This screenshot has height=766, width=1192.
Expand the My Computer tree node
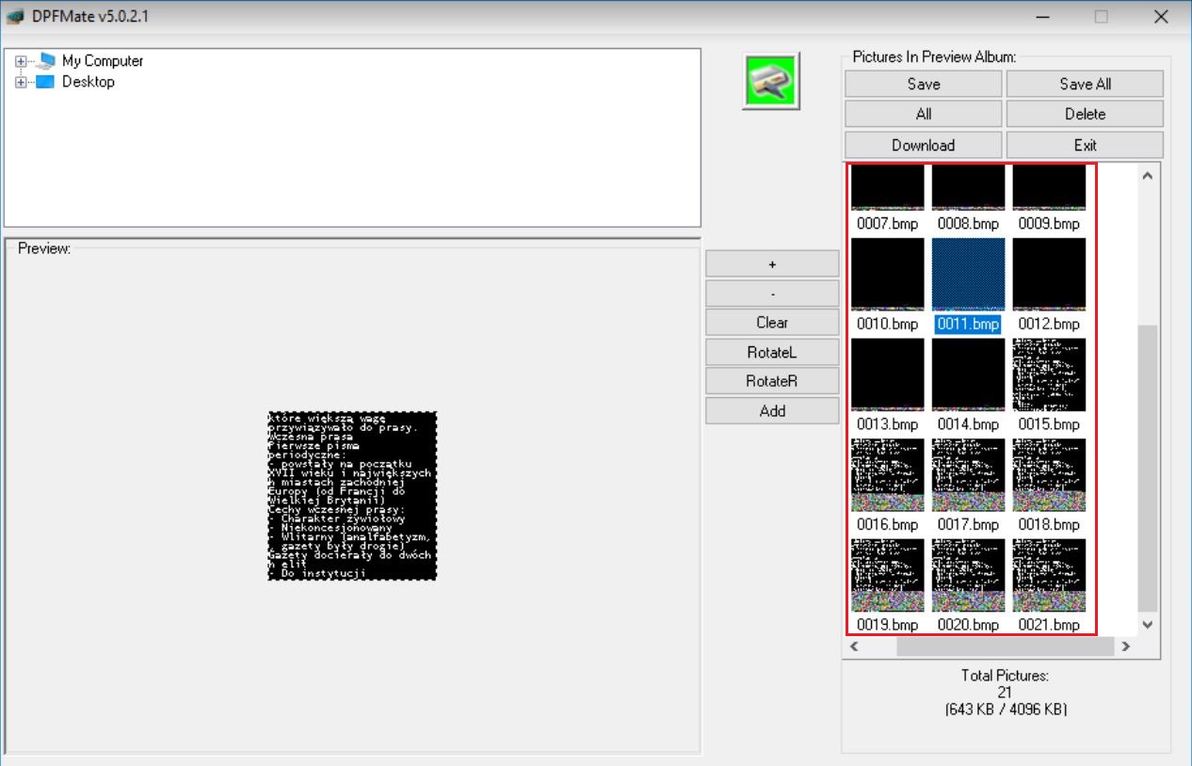[21, 61]
